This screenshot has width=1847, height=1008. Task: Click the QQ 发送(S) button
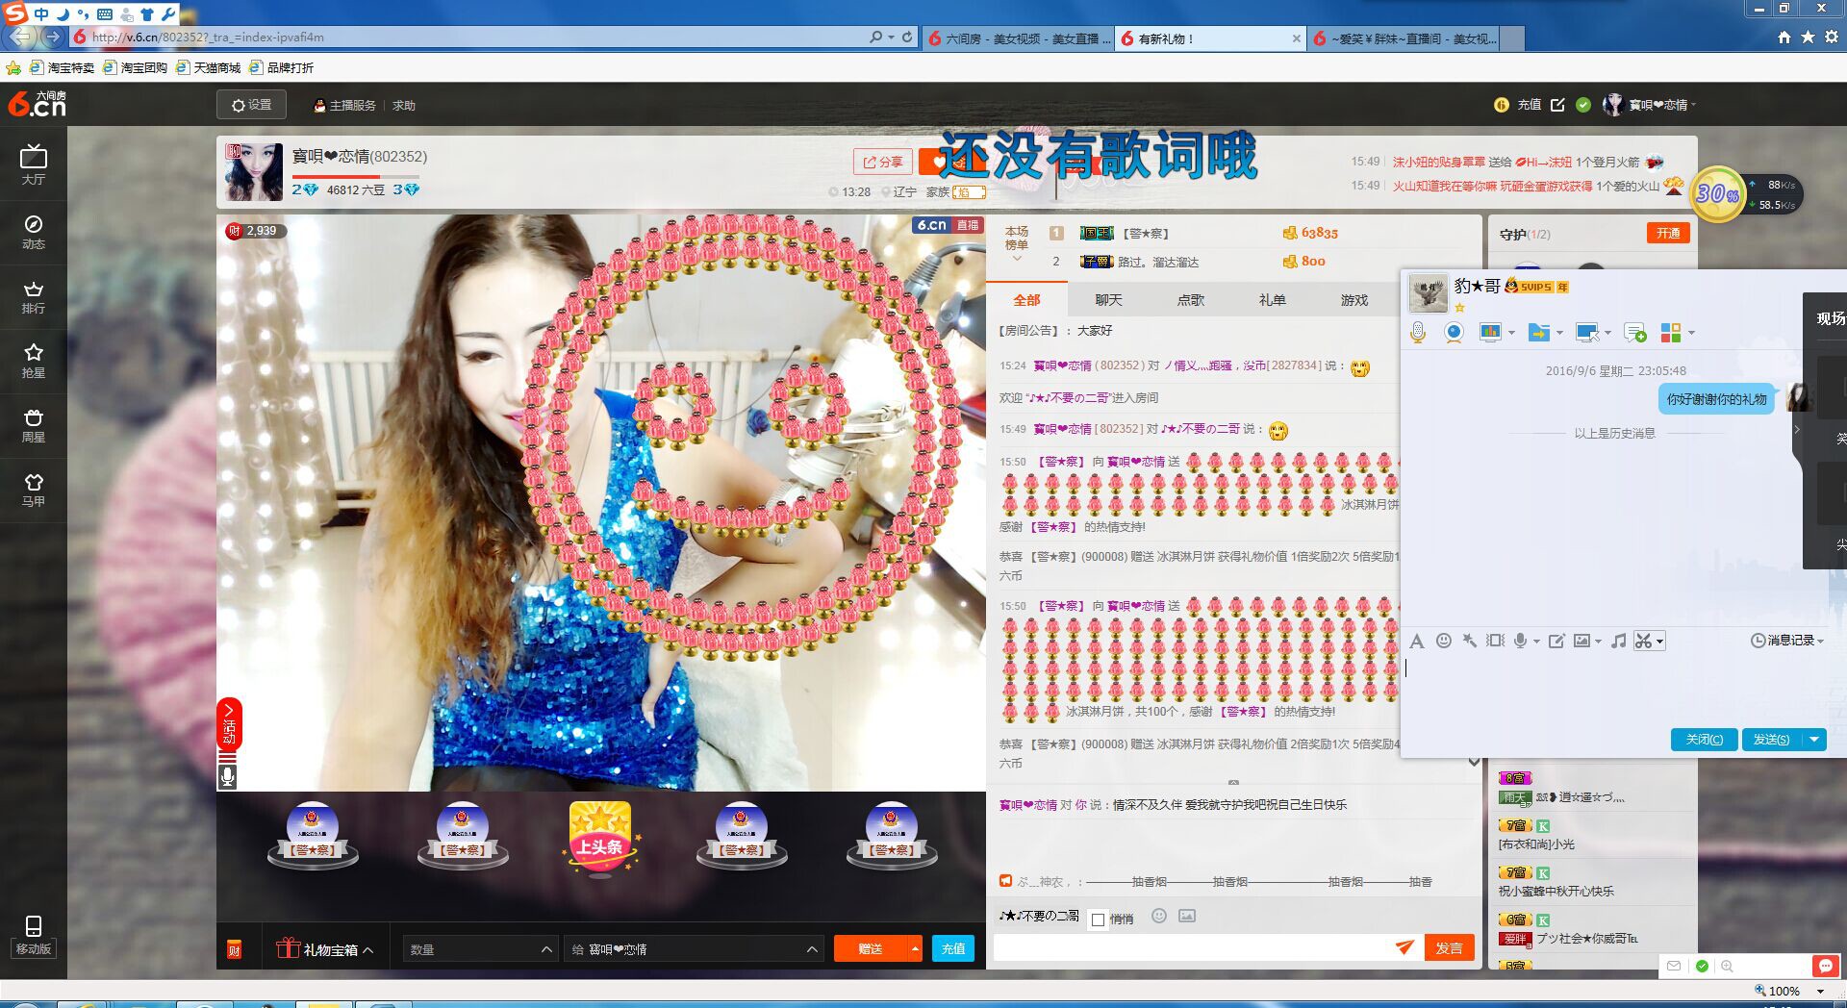pos(1771,739)
